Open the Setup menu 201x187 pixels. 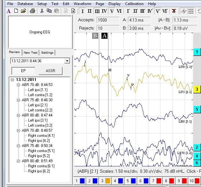pyautogui.click(x=42, y=4)
